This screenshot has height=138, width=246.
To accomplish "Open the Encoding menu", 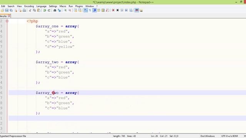I will click(x=29, y=6).
